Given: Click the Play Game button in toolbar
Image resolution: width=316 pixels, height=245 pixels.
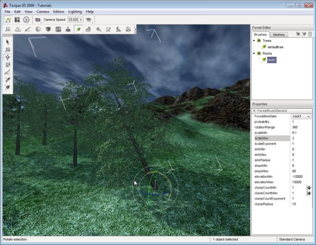Looking at the screenshot, I should click(26, 20).
